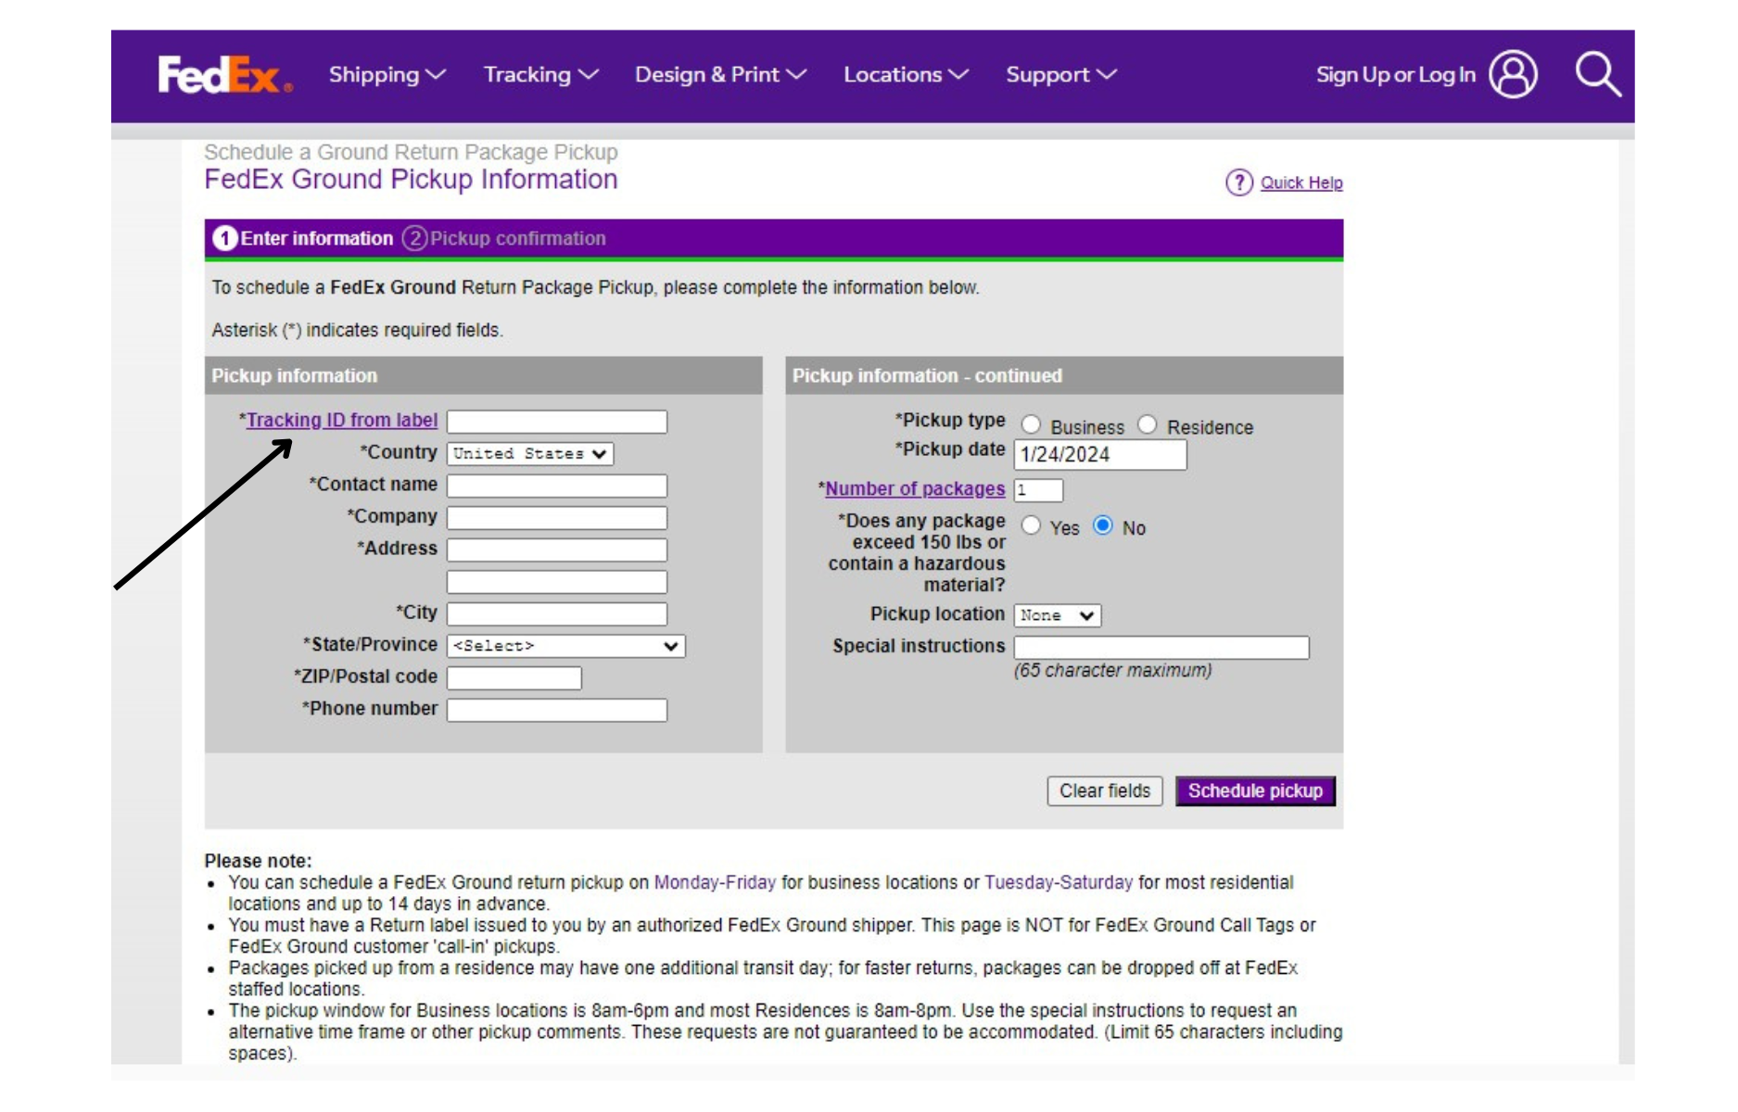The height and width of the screenshot is (1112, 1738).
Task: Click the Phone number field
Action: pyautogui.click(x=557, y=710)
